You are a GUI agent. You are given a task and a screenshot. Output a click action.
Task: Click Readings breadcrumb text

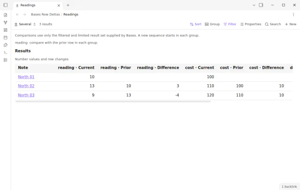point(71,15)
